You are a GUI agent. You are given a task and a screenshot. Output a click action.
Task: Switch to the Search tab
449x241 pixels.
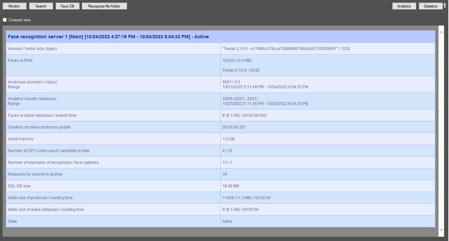[41, 6]
